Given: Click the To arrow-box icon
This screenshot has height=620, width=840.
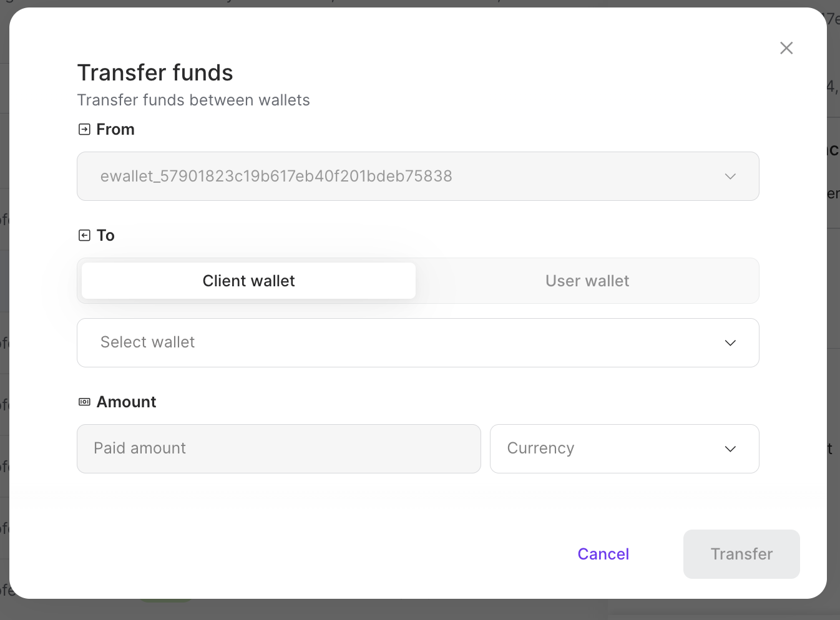Looking at the screenshot, I should pos(84,235).
